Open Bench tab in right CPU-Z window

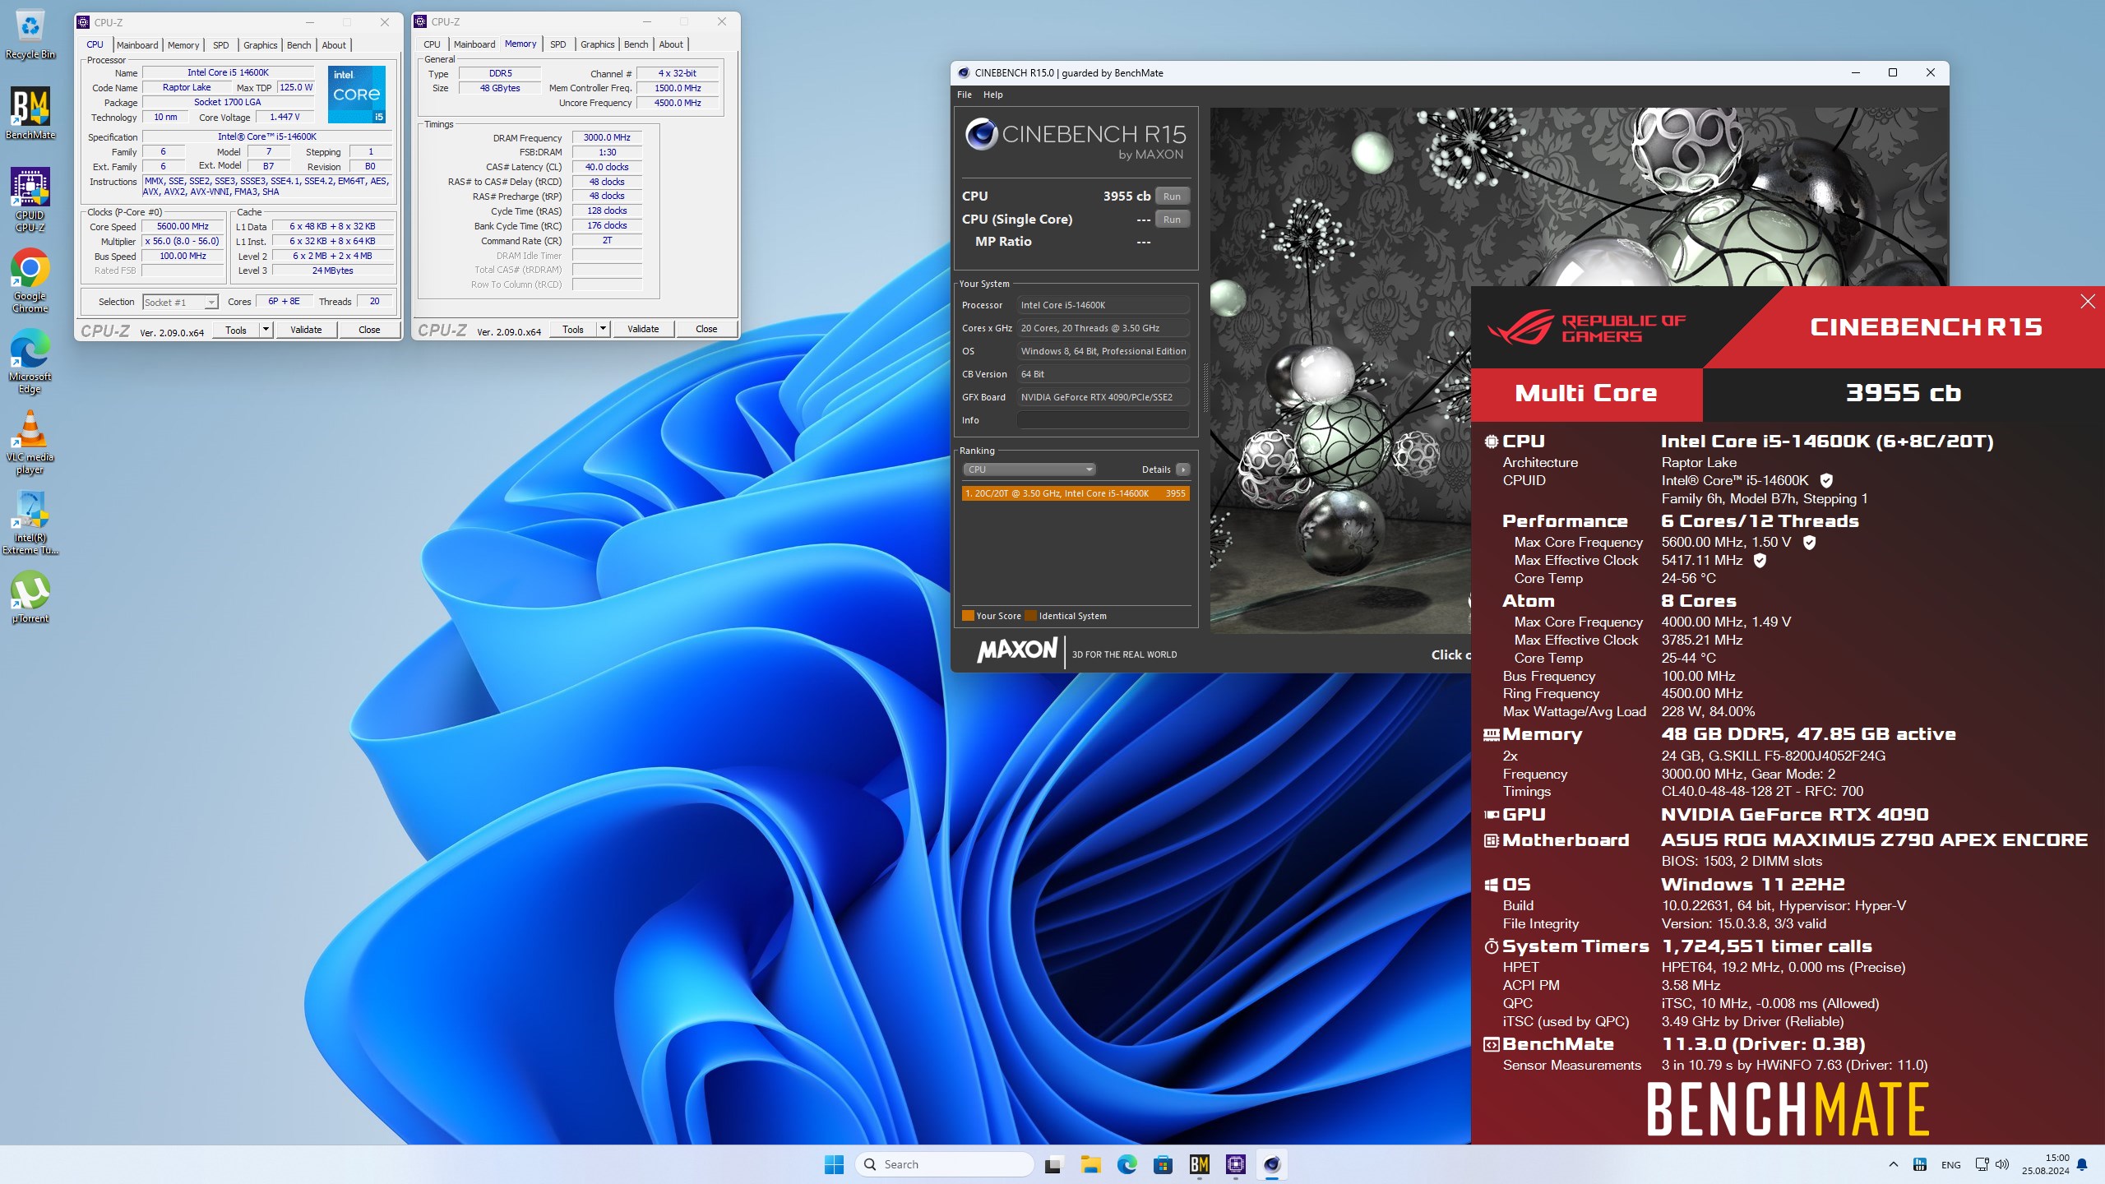pyautogui.click(x=636, y=44)
